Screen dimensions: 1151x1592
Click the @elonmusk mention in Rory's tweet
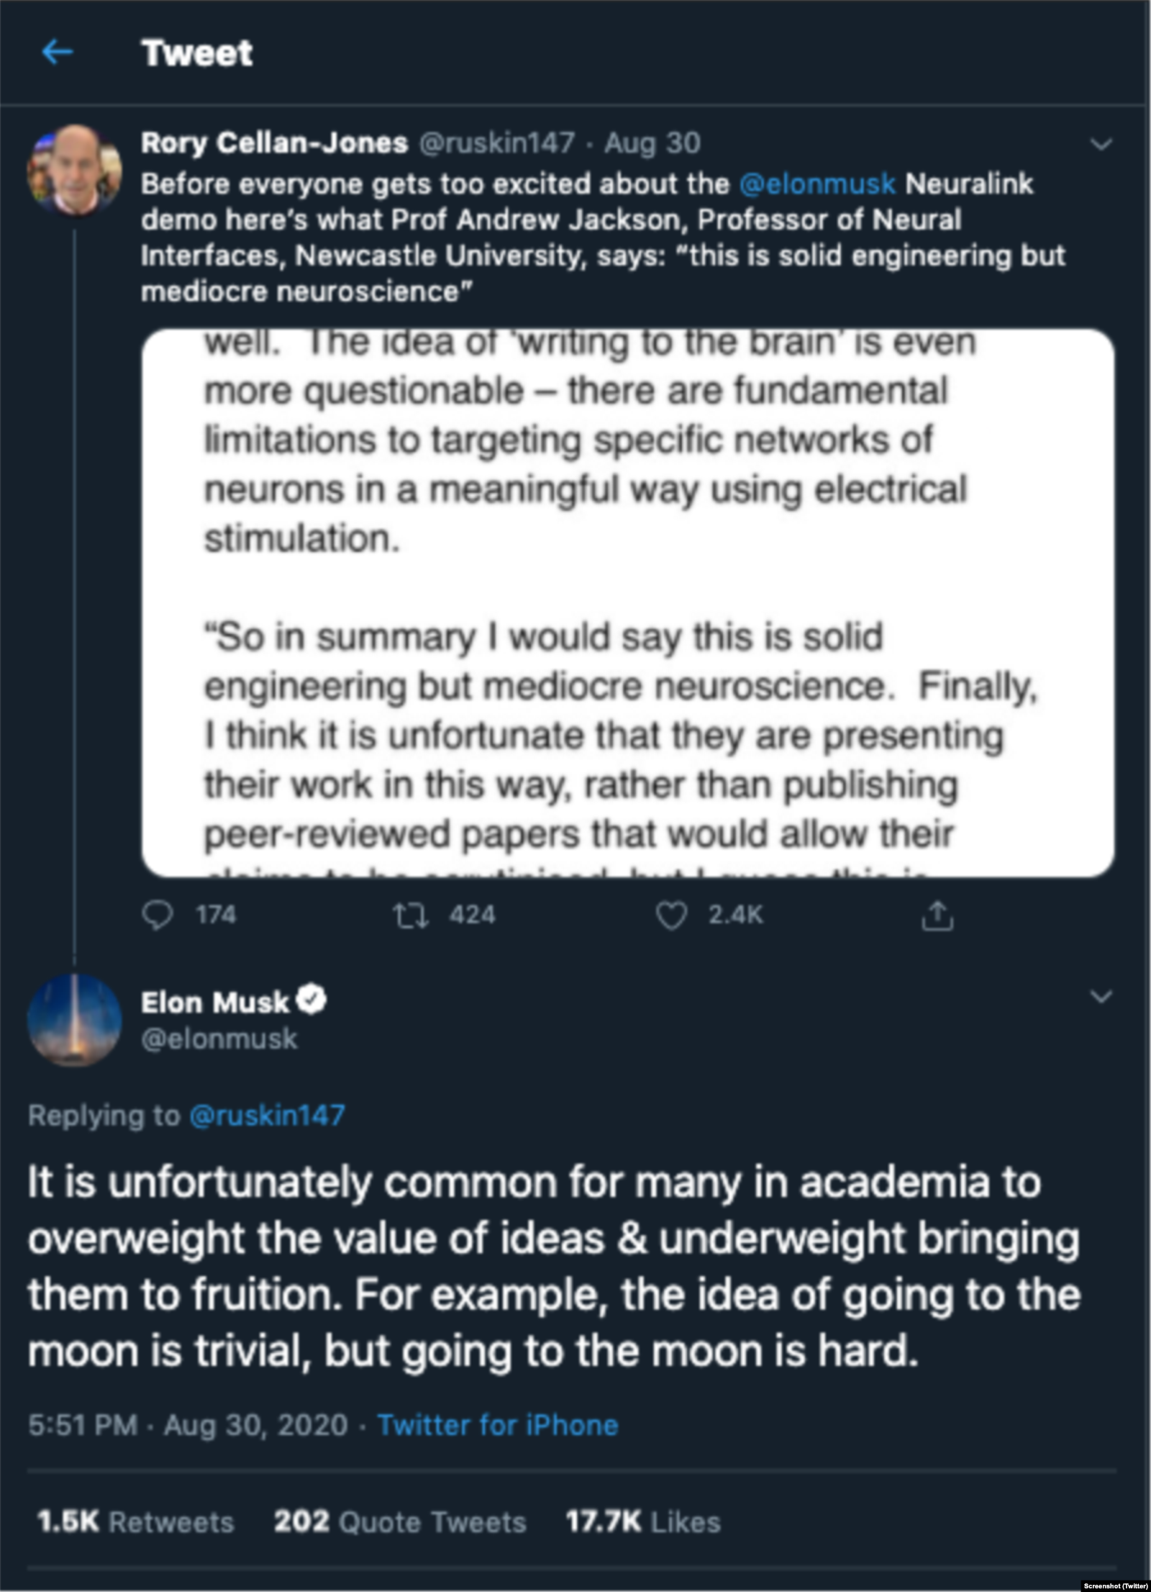tap(816, 184)
